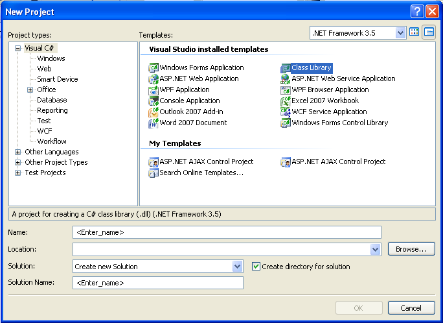Screen dimensions: 443x323
Task: Select the Web project type
Action: pyautogui.click(x=44, y=69)
